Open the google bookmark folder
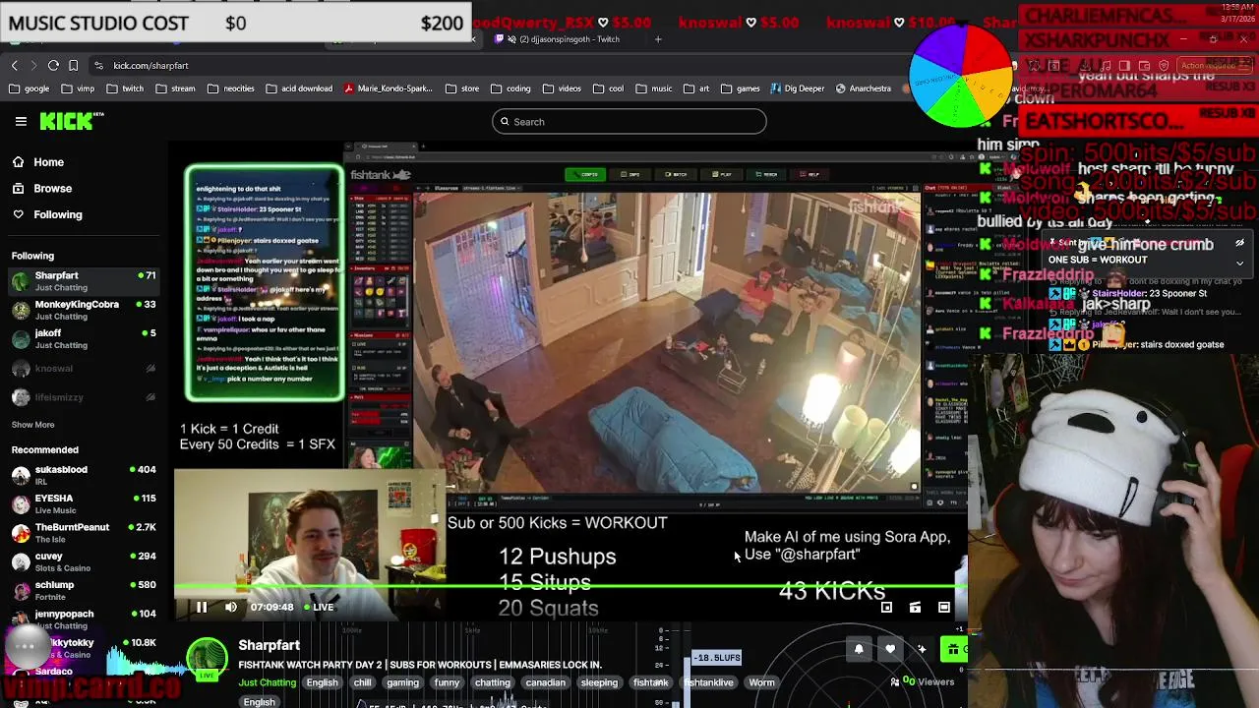Viewport: 1259px width, 708px height. [x=29, y=88]
